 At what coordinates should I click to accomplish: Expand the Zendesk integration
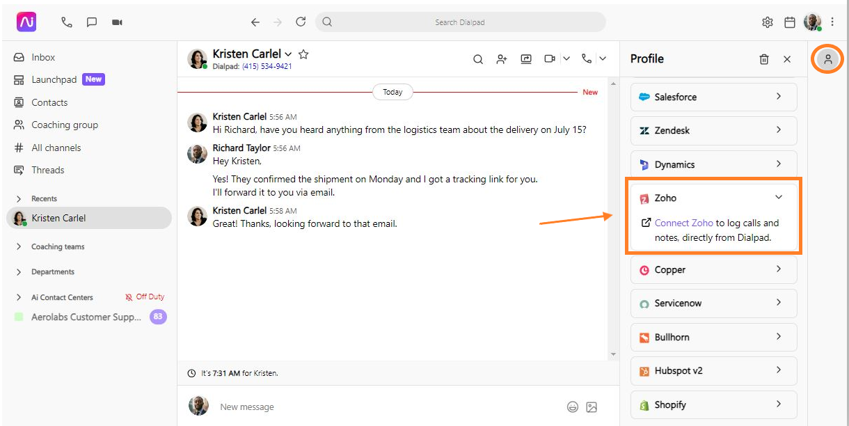coord(714,130)
